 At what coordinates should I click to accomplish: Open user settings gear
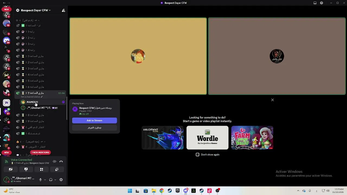pyautogui.click(x=61, y=180)
